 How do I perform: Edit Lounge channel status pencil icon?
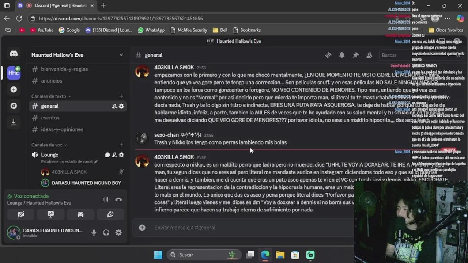[x=96, y=161]
